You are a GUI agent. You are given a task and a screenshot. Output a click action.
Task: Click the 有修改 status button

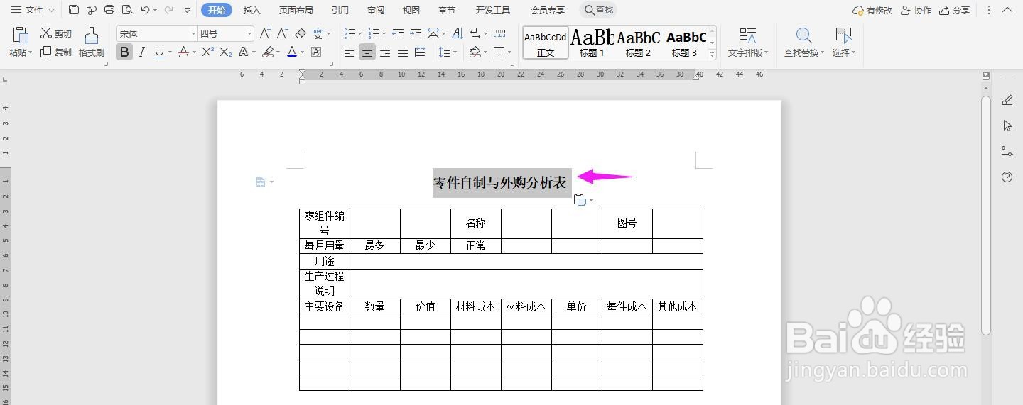pyautogui.click(x=872, y=10)
